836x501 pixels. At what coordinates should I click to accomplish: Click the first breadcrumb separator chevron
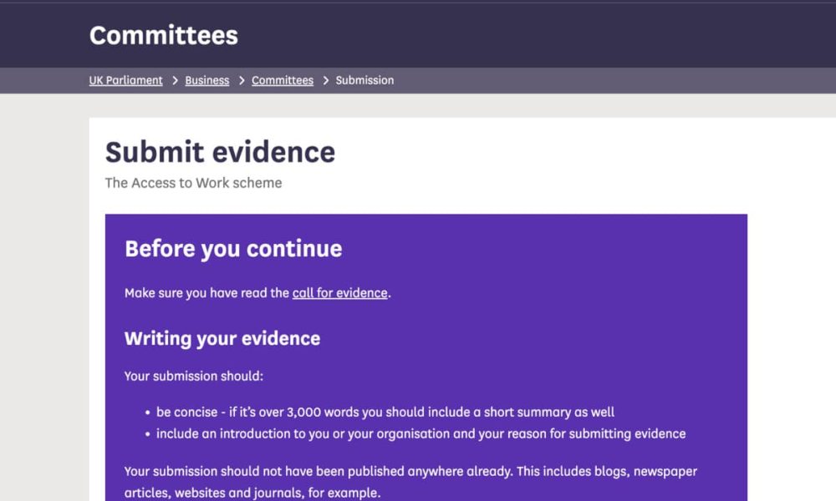[175, 80]
